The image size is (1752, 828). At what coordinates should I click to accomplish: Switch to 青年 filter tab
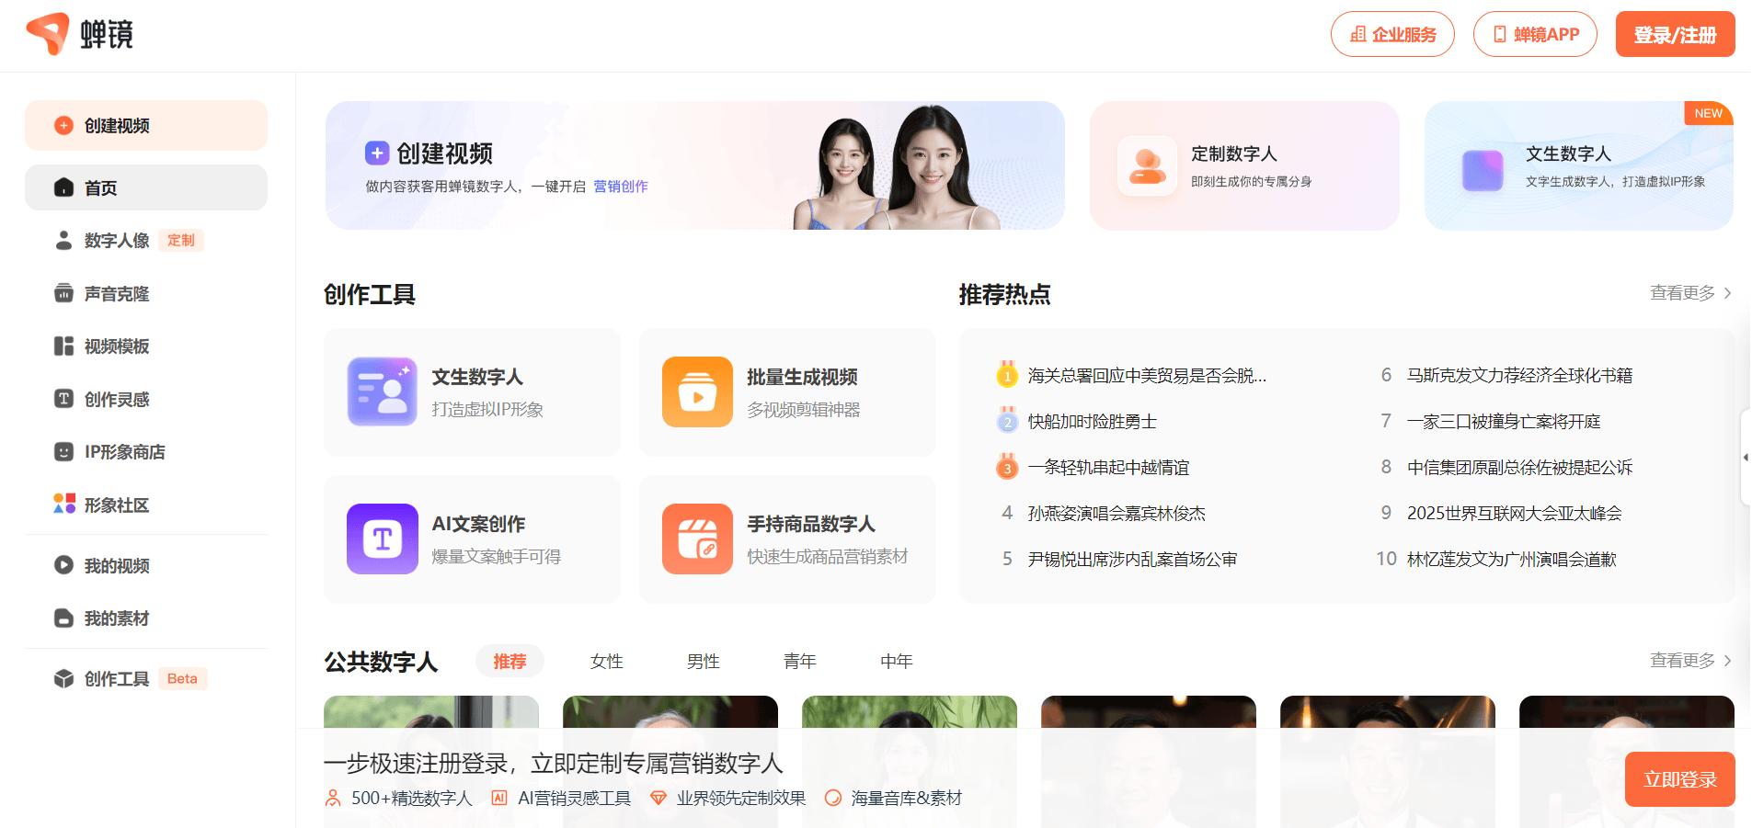tap(799, 662)
